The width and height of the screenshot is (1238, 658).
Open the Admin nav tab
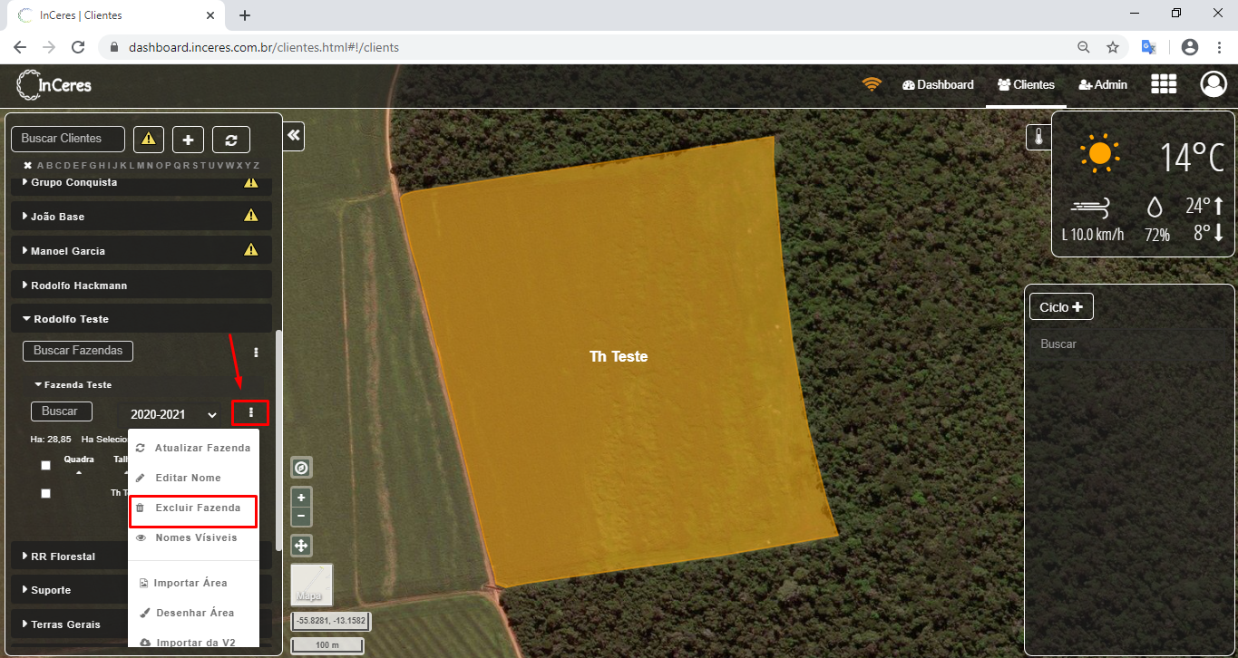pos(1102,84)
